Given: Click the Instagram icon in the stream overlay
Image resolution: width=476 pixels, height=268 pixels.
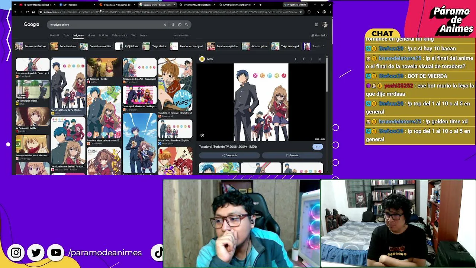Looking at the screenshot, I should click(x=16, y=253).
